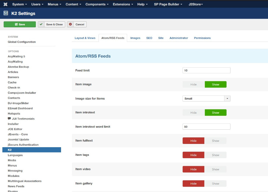The height and width of the screenshot is (192, 268).
Task: Open the SEO tab
Action: click(149, 38)
